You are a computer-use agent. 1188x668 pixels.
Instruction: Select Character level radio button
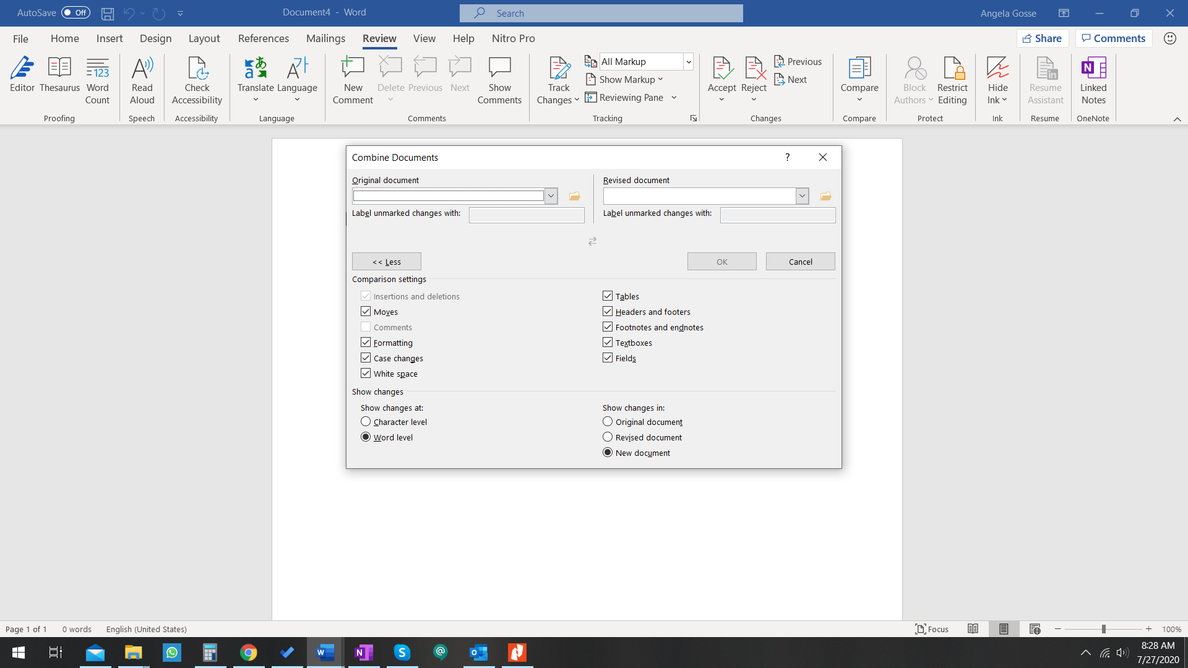tap(366, 422)
